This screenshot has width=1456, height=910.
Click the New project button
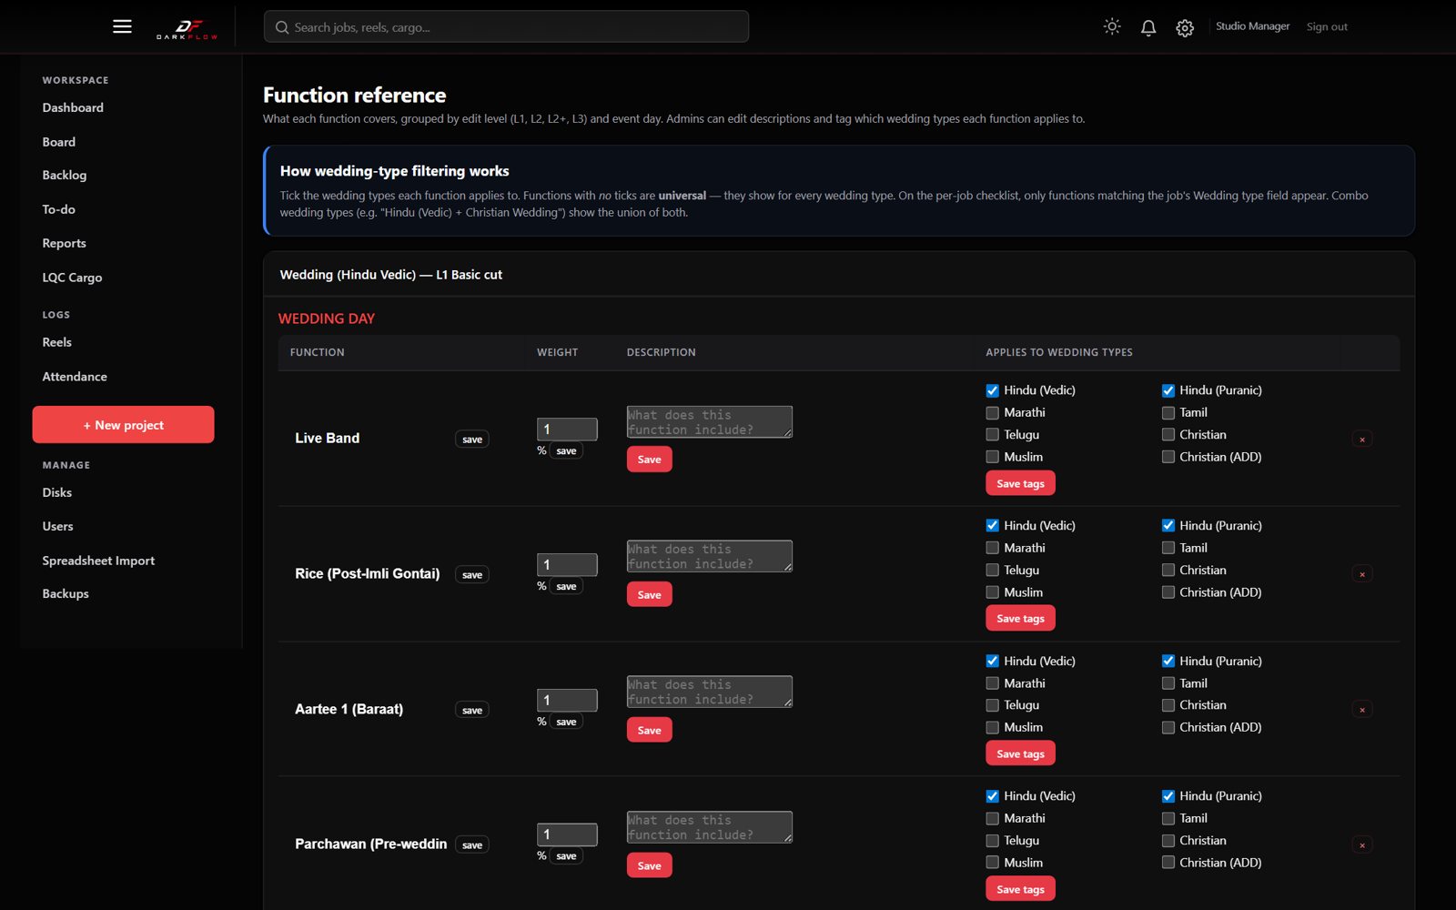(124, 425)
